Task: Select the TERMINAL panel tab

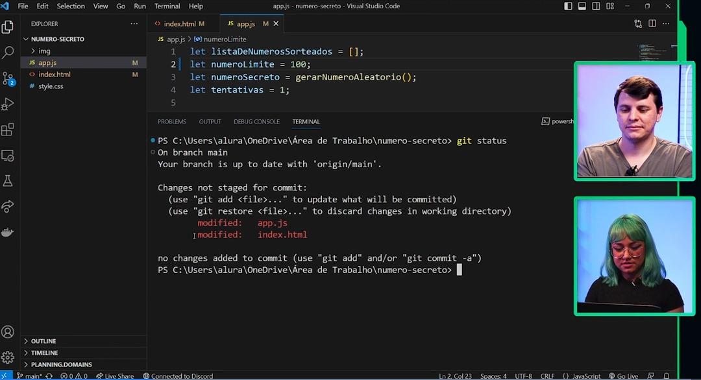Action: (306, 121)
